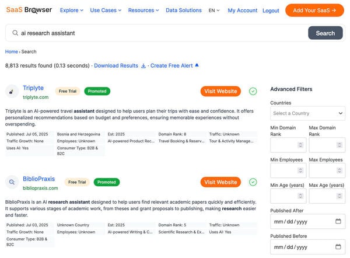Open the triplyte.com URL link
Image resolution: width=350 pixels, height=258 pixels.
pyautogui.click(x=36, y=97)
